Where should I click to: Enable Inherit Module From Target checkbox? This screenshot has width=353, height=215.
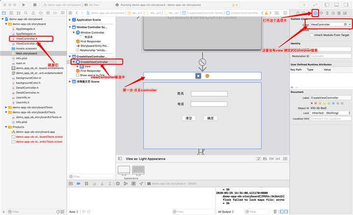click(x=312, y=35)
